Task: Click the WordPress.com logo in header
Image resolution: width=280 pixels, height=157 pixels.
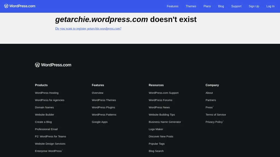Action: pos(20,6)
